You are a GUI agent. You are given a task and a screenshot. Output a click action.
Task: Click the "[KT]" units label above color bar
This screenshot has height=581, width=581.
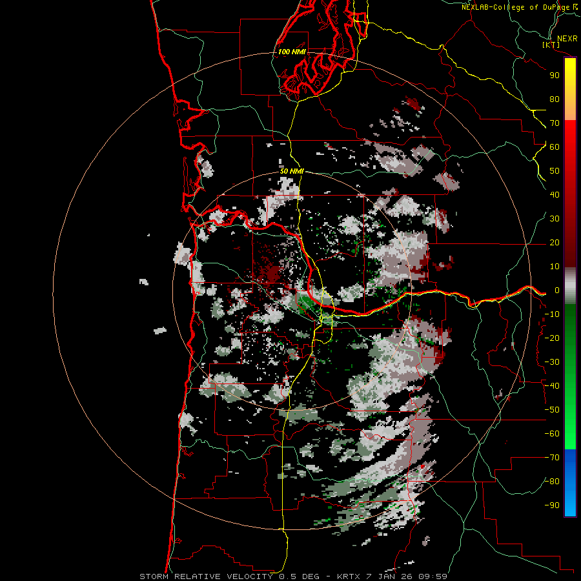point(551,45)
